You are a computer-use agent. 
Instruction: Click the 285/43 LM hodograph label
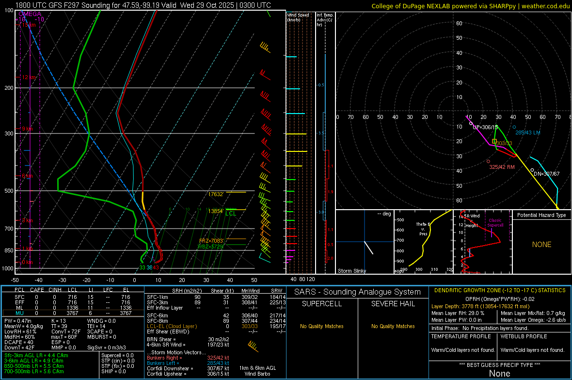pos(527,132)
